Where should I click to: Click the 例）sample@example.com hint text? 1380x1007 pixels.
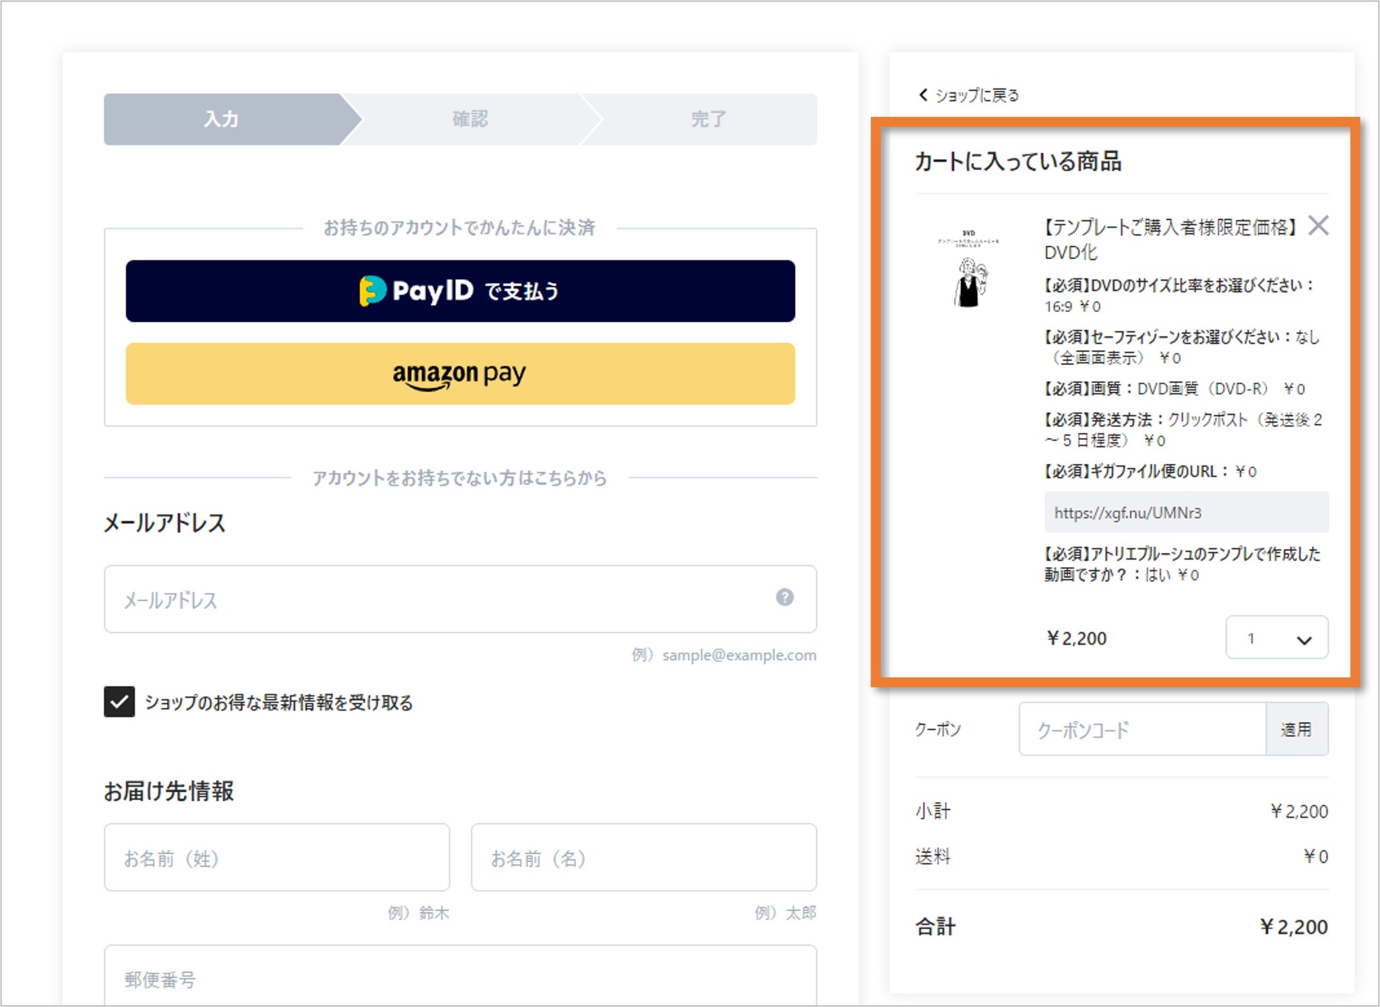pos(724,655)
